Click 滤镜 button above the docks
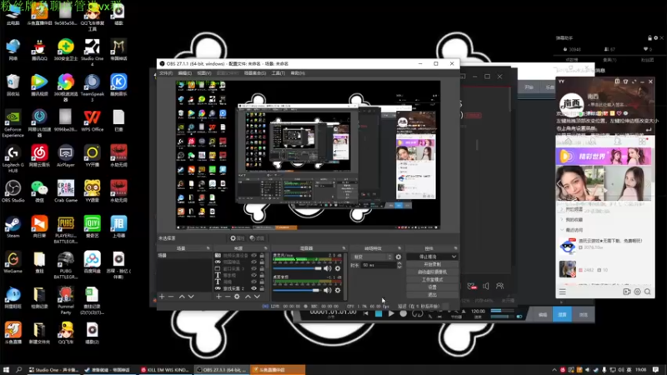Screen dimensions: 667x375 coord(257,238)
